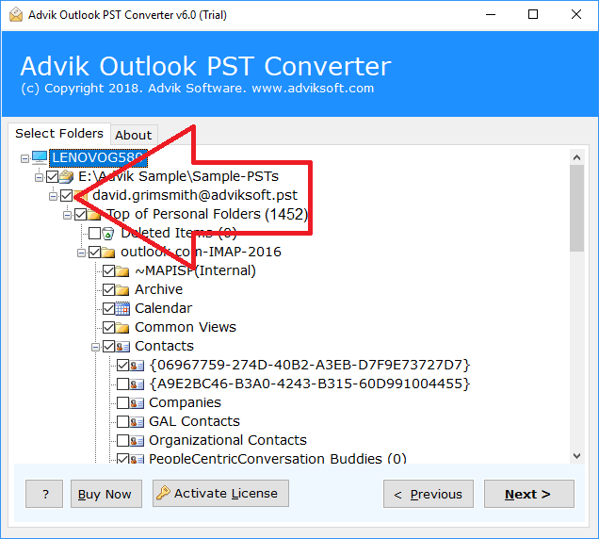Proceed with the Next > button
This screenshot has height=539, width=599.
coord(529,494)
